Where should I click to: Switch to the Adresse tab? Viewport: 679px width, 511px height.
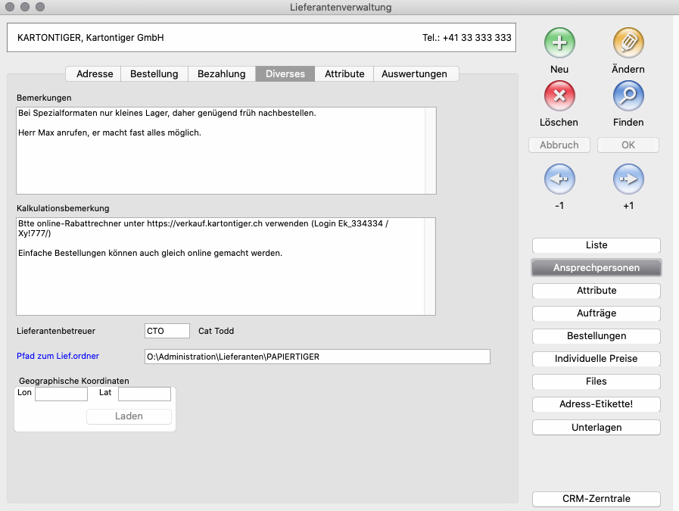95,73
